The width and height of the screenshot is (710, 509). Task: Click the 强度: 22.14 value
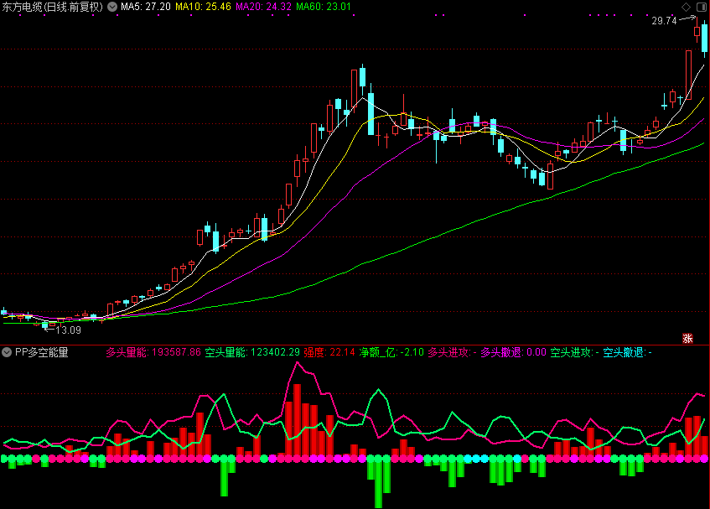pos(329,352)
